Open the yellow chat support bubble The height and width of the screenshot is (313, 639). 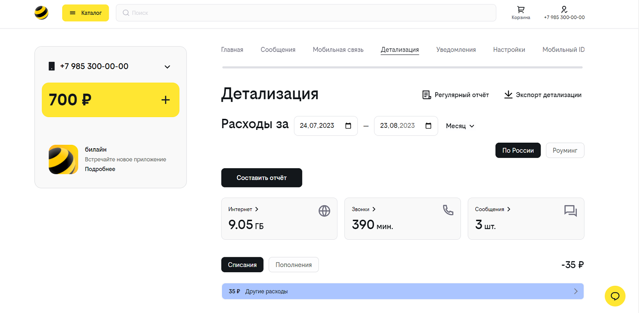point(615,296)
